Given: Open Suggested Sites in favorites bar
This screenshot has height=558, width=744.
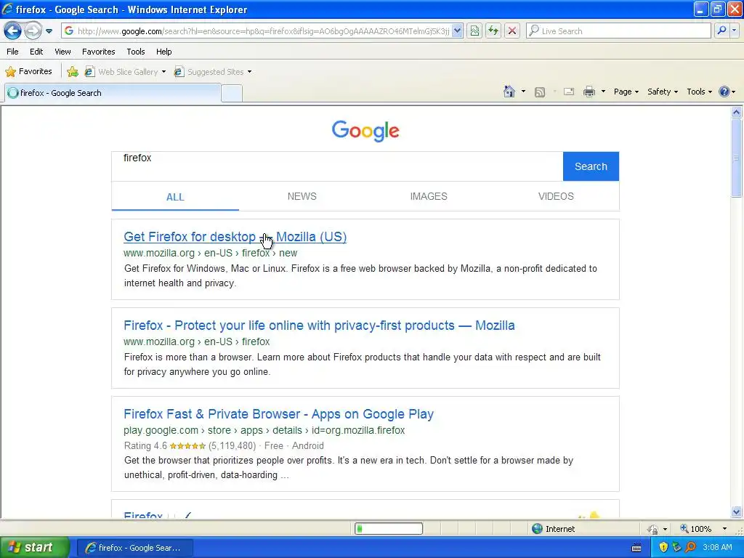Looking at the screenshot, I should (209, 72).
